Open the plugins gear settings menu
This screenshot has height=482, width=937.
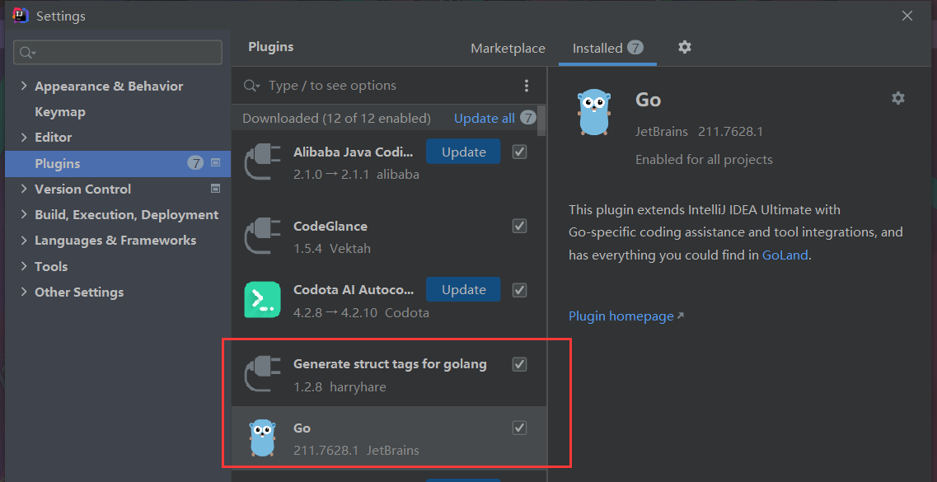(685, 47)
